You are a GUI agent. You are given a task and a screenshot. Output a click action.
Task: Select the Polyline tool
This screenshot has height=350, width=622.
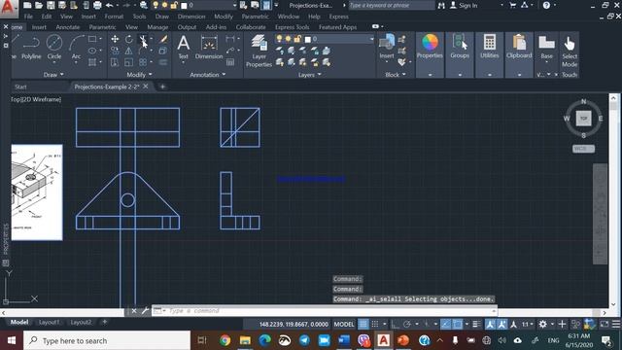click(31, 48)
